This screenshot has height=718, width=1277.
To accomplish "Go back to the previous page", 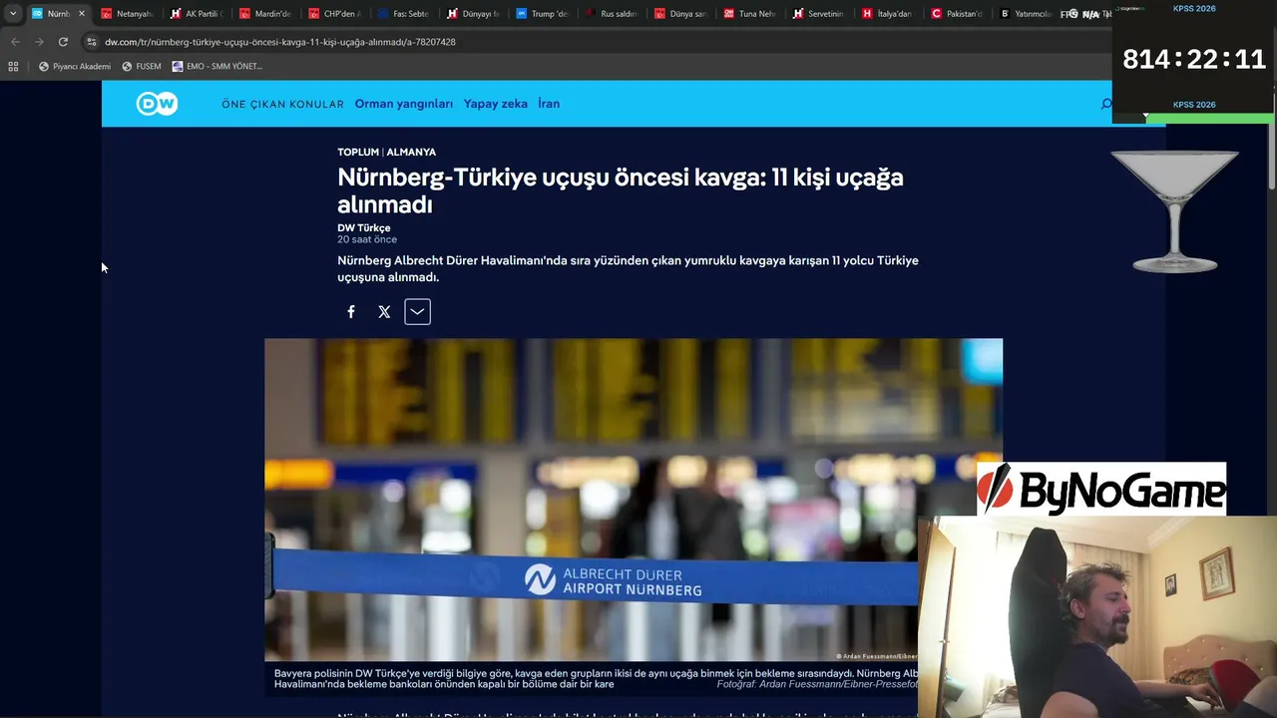I will [x=15, y=42].
